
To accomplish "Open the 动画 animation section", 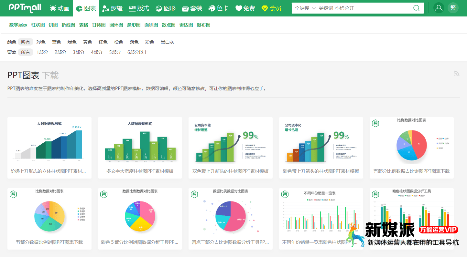I will (x=60, y=8).
